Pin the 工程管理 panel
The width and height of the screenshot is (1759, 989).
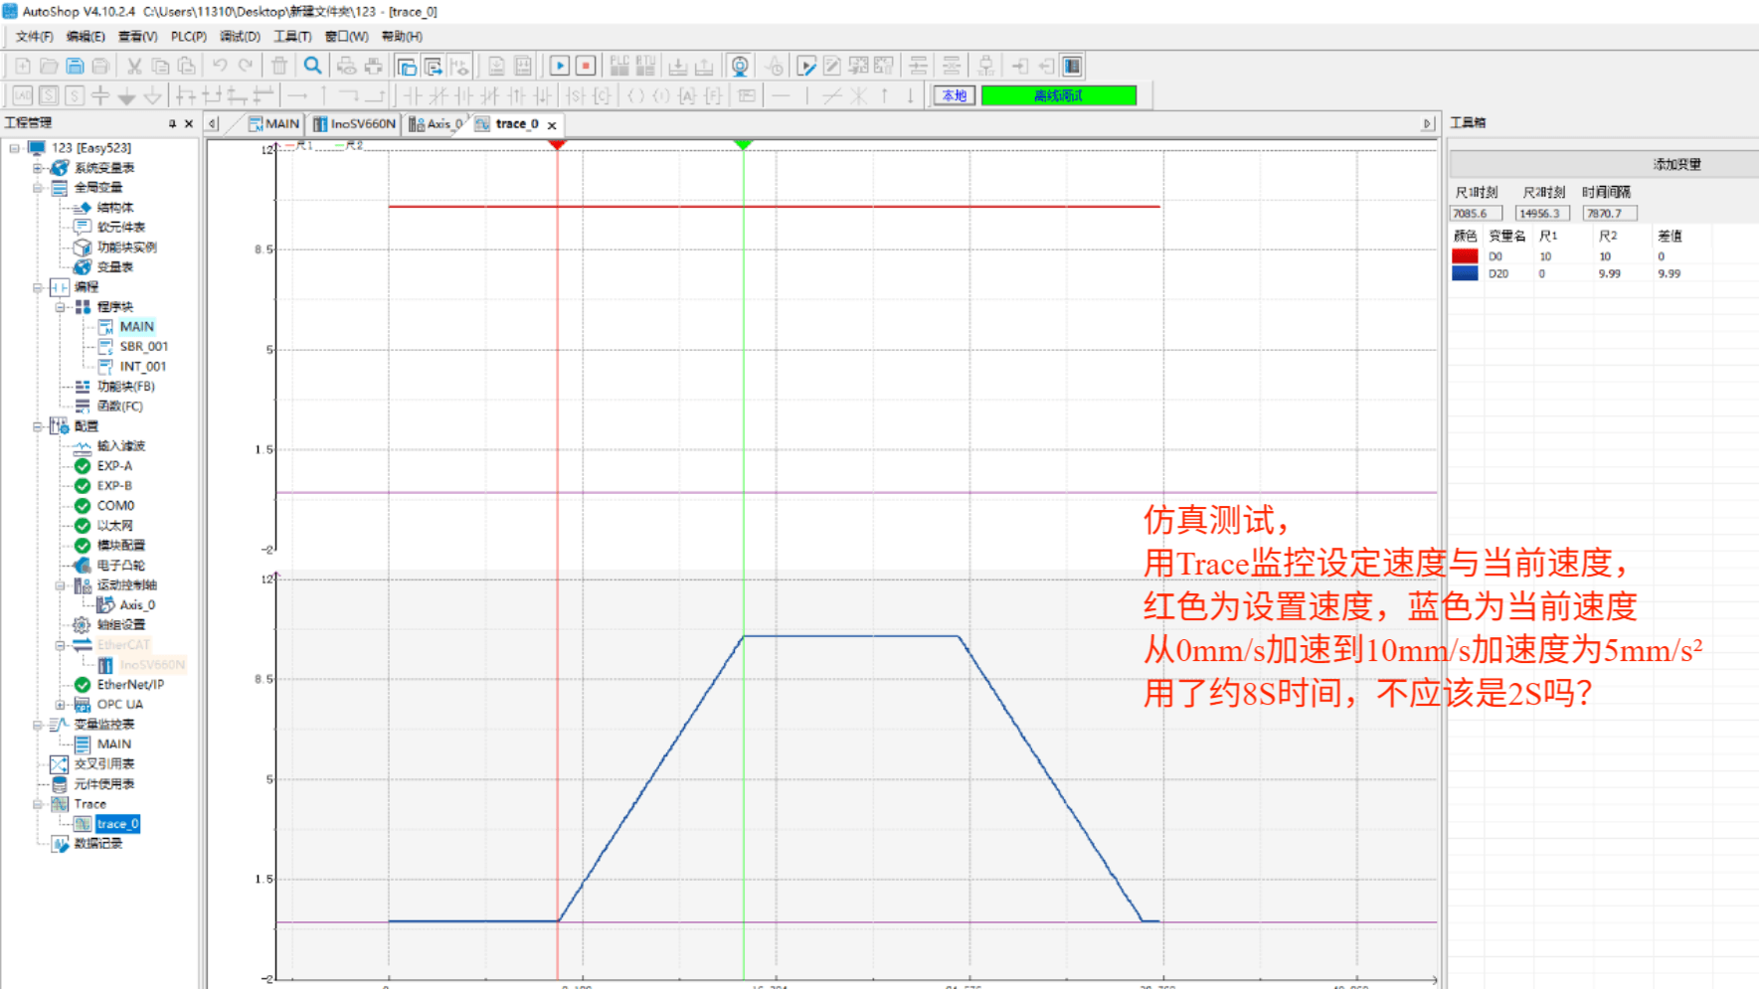point(172,123)
